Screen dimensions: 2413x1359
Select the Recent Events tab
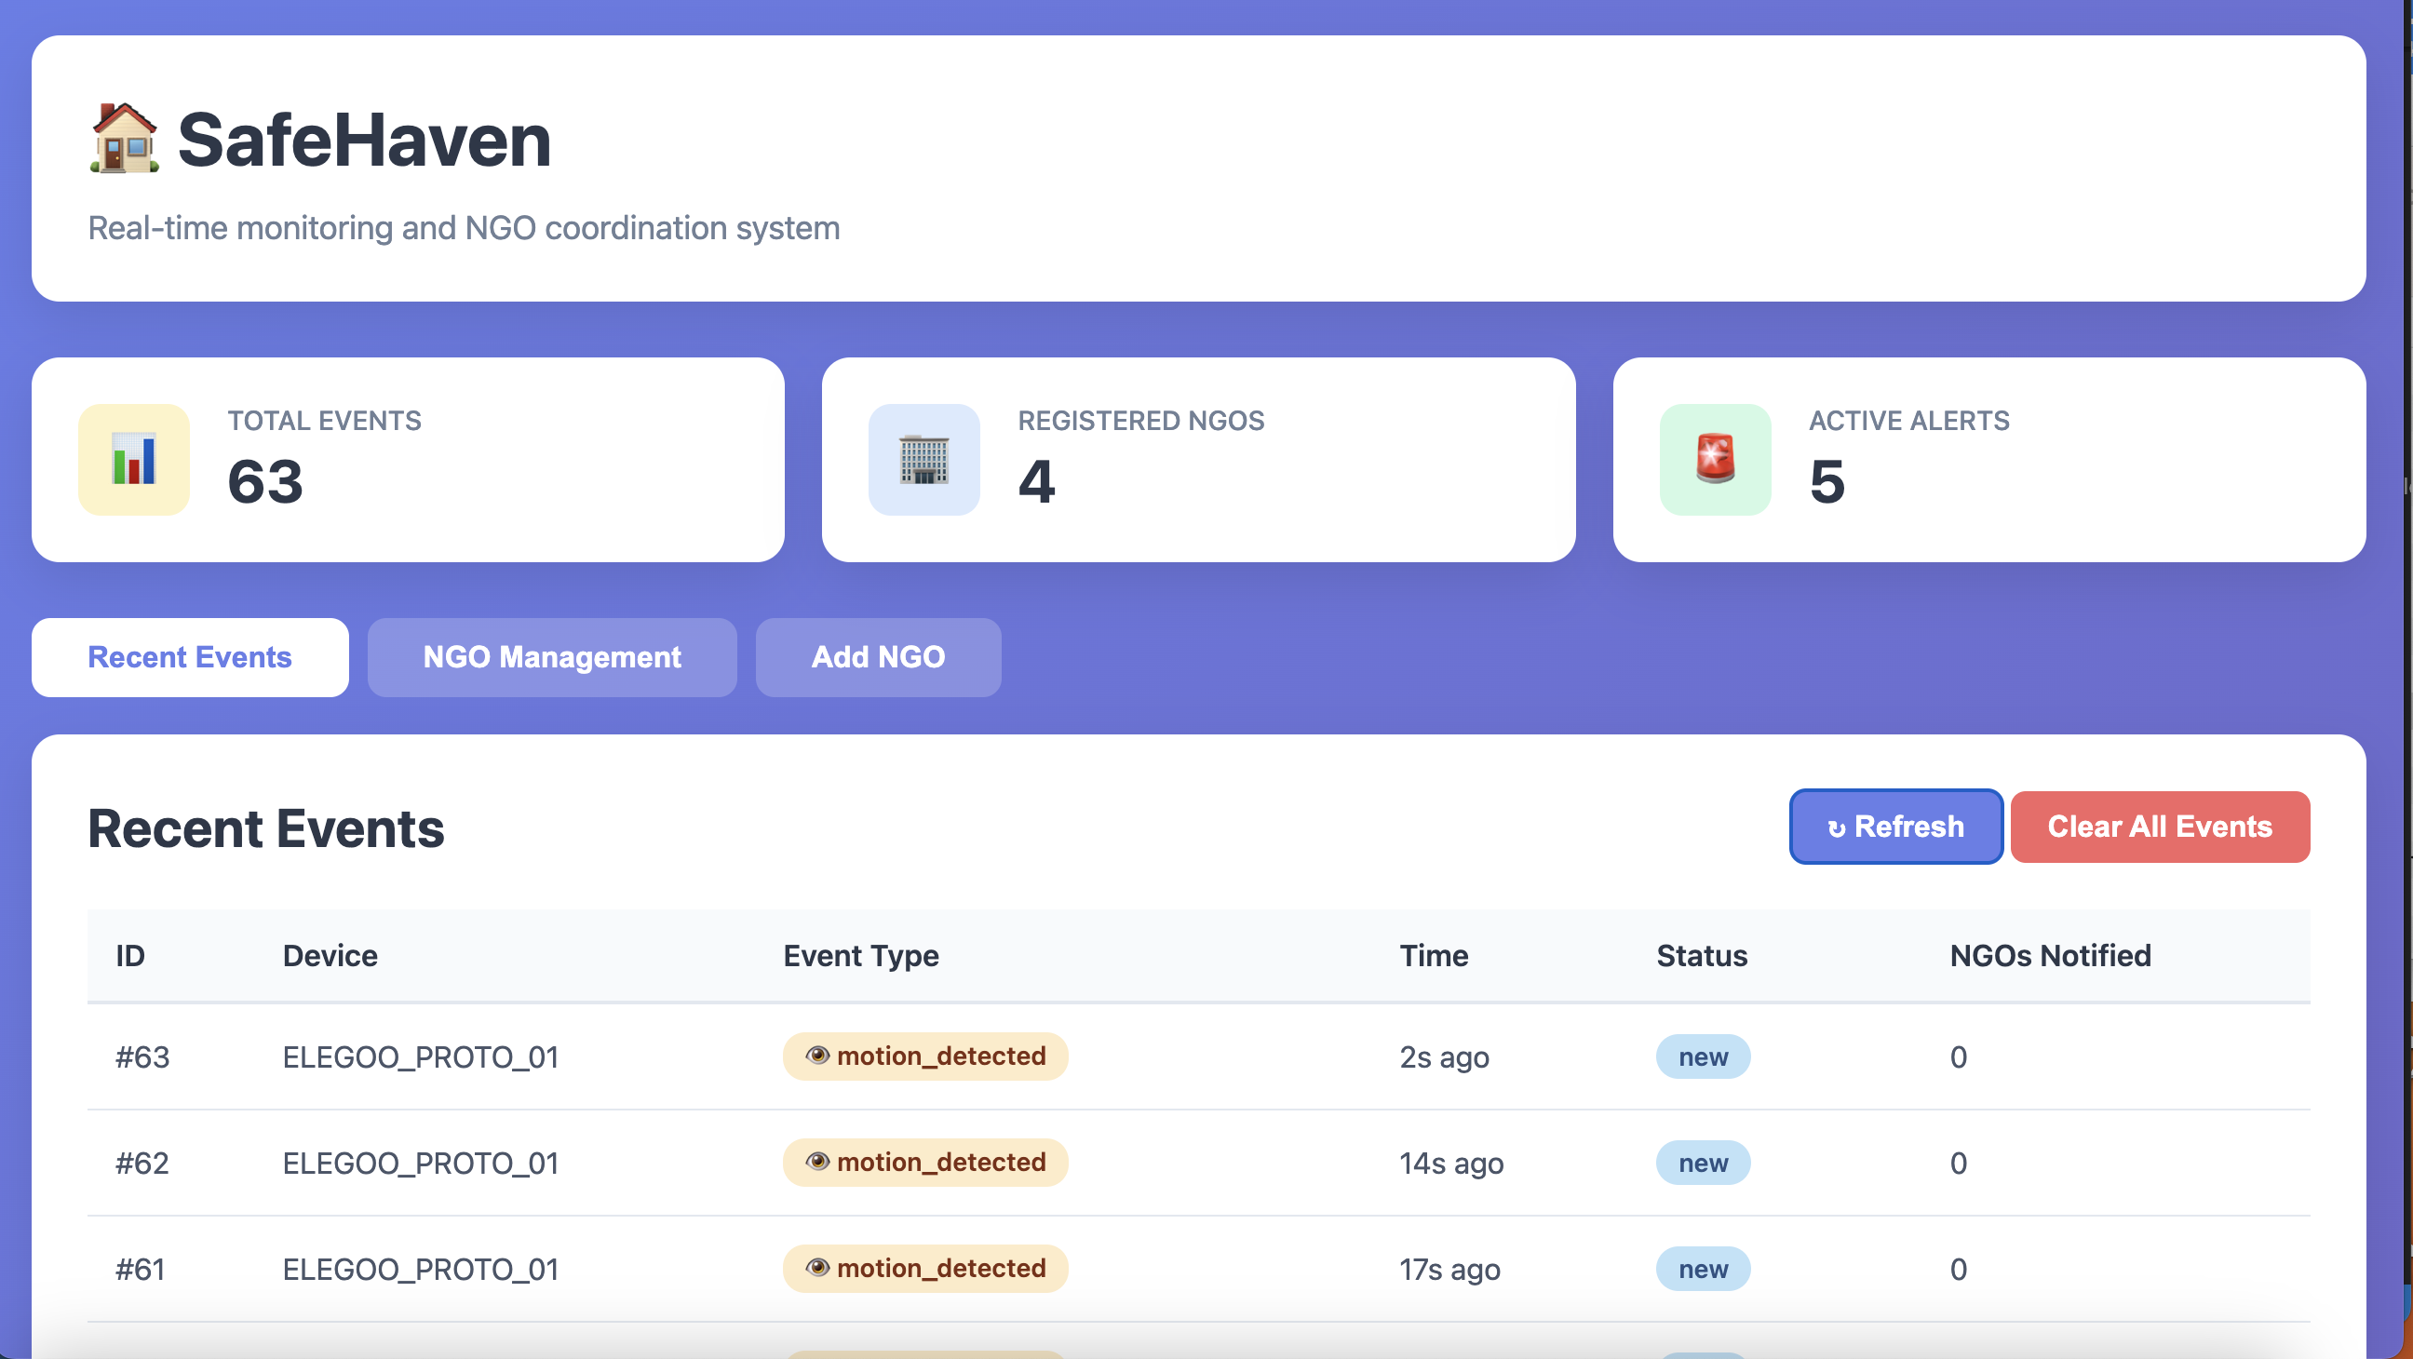[x=190, y=656]
